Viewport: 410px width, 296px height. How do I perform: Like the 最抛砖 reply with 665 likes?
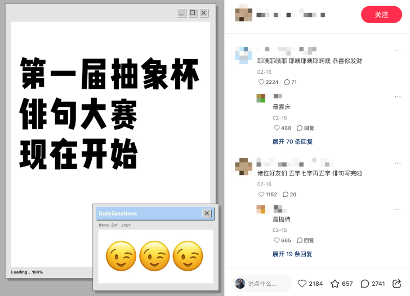click(277, 240)
